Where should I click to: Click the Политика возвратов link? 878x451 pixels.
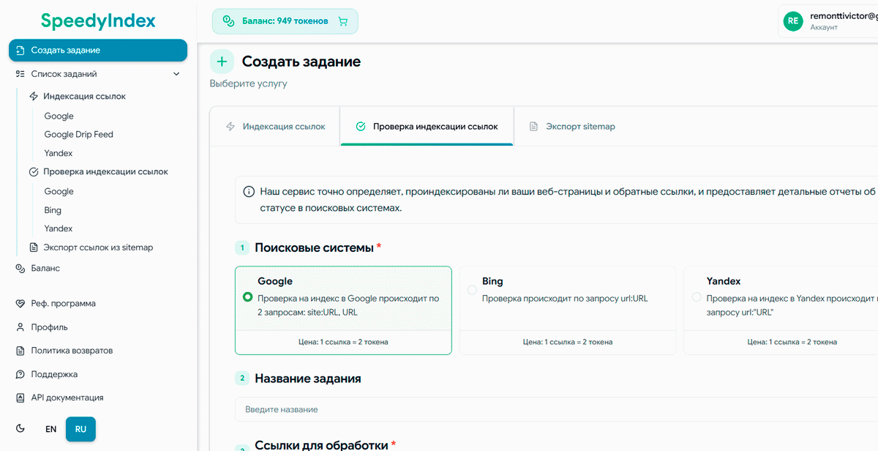70,350
